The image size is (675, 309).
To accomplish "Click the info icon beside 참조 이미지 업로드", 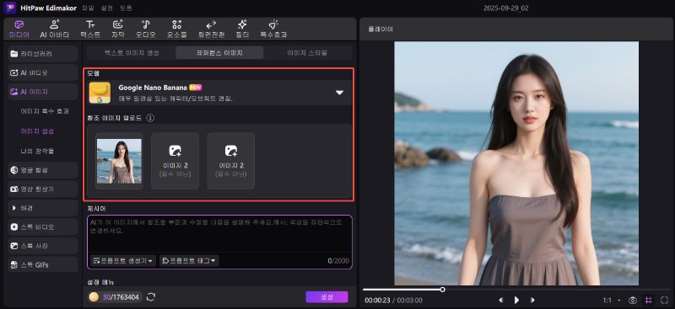I will tap(150, 118).
